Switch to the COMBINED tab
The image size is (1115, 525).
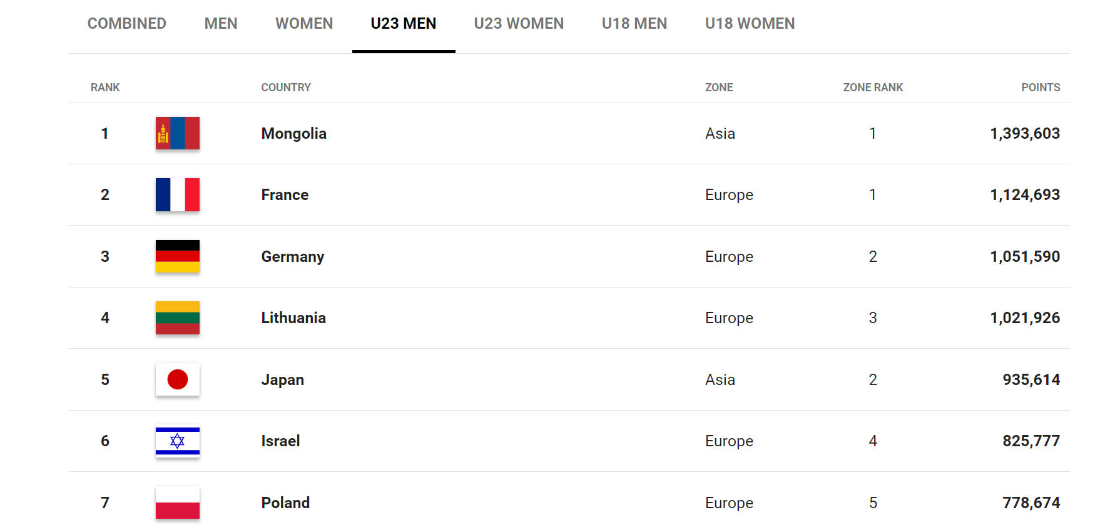point(127,24)
